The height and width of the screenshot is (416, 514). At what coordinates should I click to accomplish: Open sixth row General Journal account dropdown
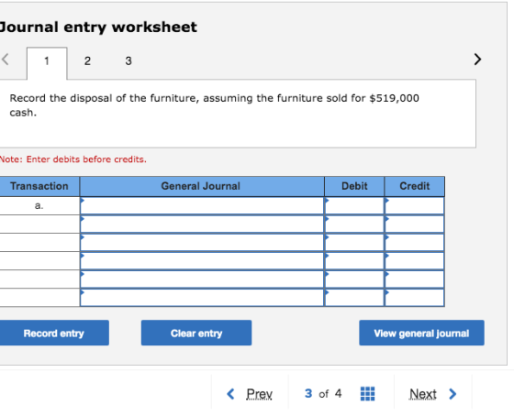tap(202, 298)
